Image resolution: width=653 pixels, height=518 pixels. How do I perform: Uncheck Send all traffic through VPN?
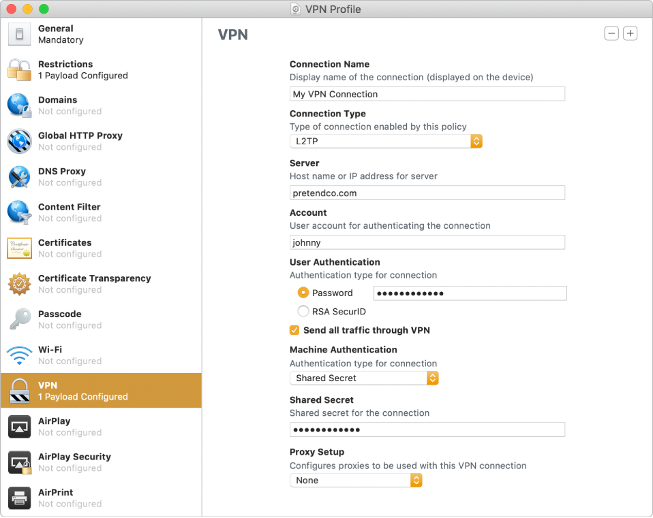click(294, 330)
